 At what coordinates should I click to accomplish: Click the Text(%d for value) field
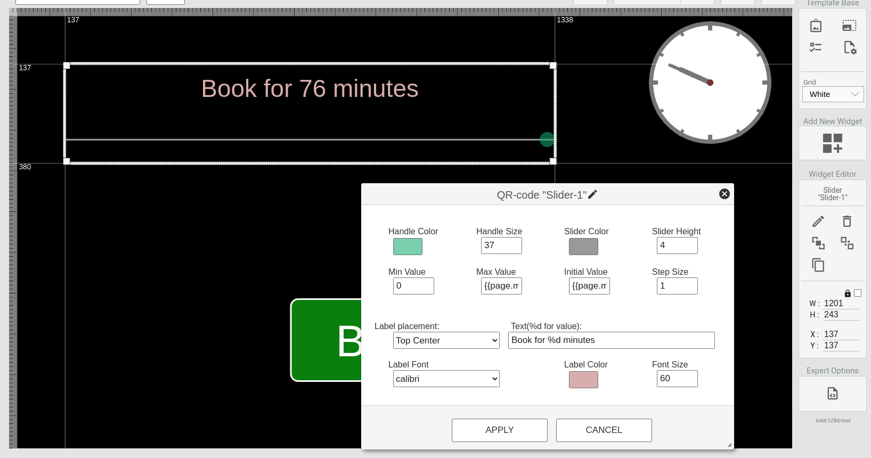[612, 340]
